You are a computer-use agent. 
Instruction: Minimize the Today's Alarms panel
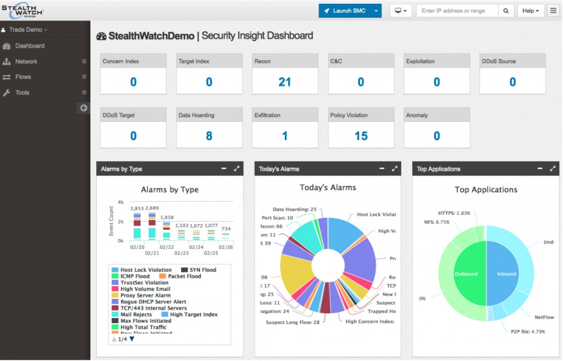(382, 168)
